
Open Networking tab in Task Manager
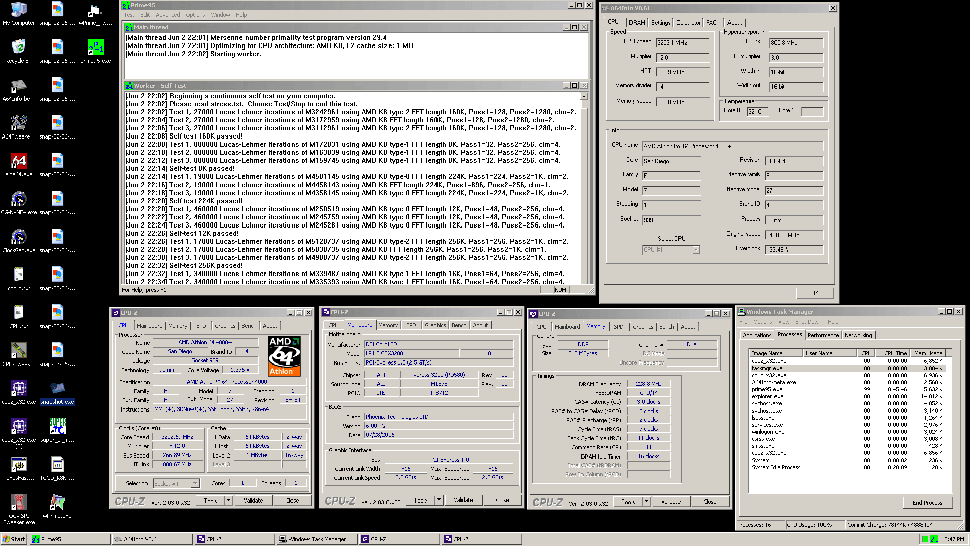point(858,335)
